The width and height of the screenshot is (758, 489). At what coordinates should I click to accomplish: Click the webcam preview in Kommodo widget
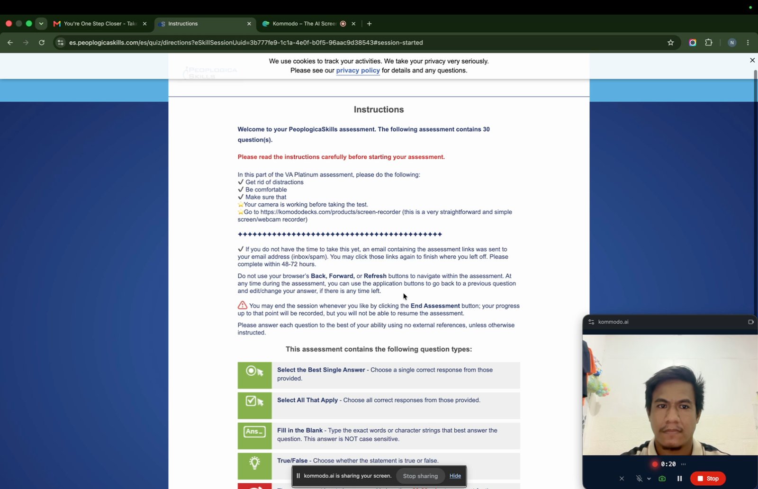[670, 395]
